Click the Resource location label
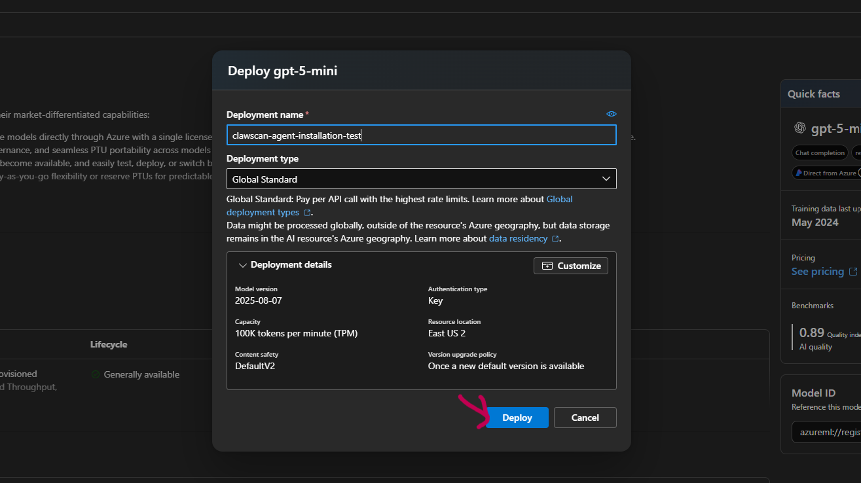861x483 pixels. [454, 321]
